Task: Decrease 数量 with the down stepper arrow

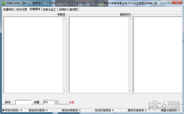Action: [56, 103]
